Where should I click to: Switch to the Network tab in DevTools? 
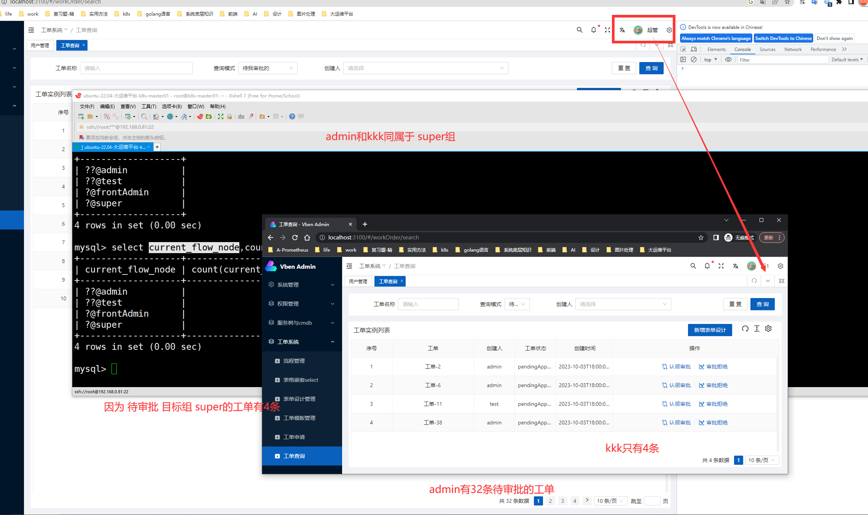pyautogui.click(x=793, y=49)
